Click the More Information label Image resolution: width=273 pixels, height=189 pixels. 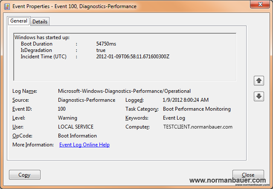pyautogui.click(x=33, y=145)
